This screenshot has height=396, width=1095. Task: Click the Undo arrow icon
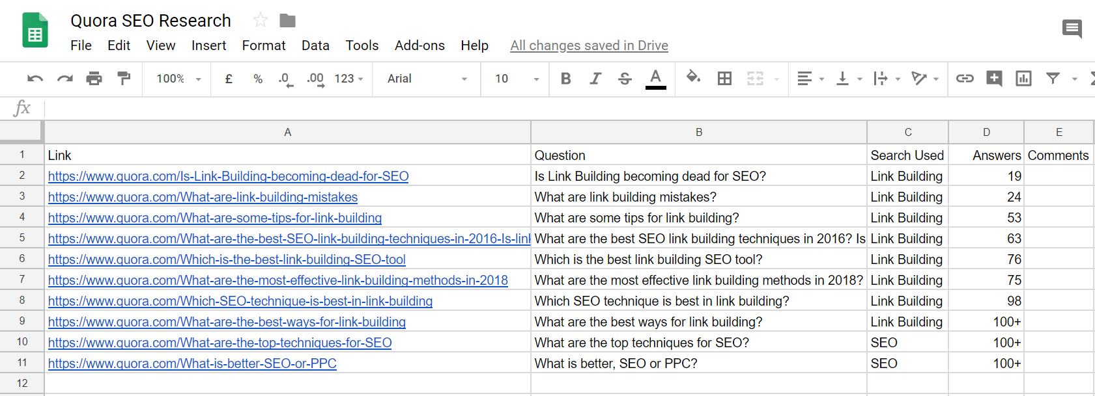click(x=35, y=79)
